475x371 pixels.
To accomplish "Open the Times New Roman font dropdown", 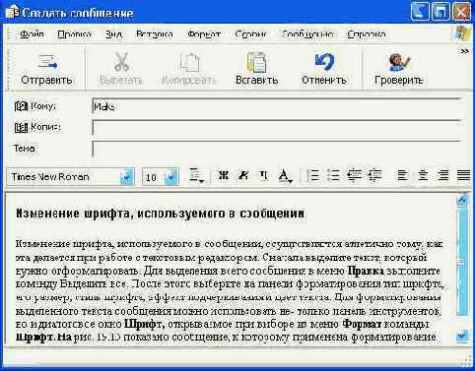I will pos(127,177).
